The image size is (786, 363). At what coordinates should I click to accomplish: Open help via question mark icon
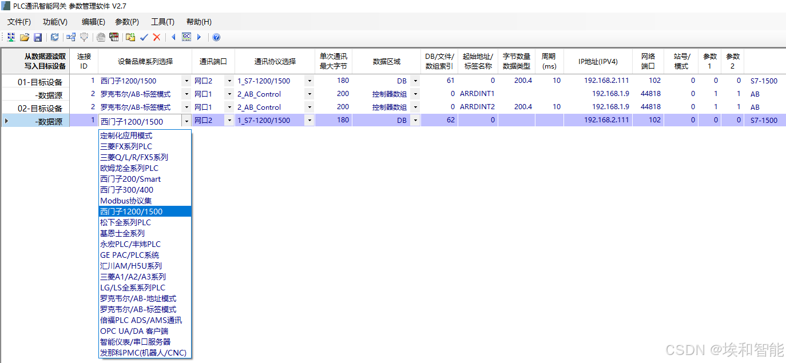pyautogui.click(x=216, y=37)
